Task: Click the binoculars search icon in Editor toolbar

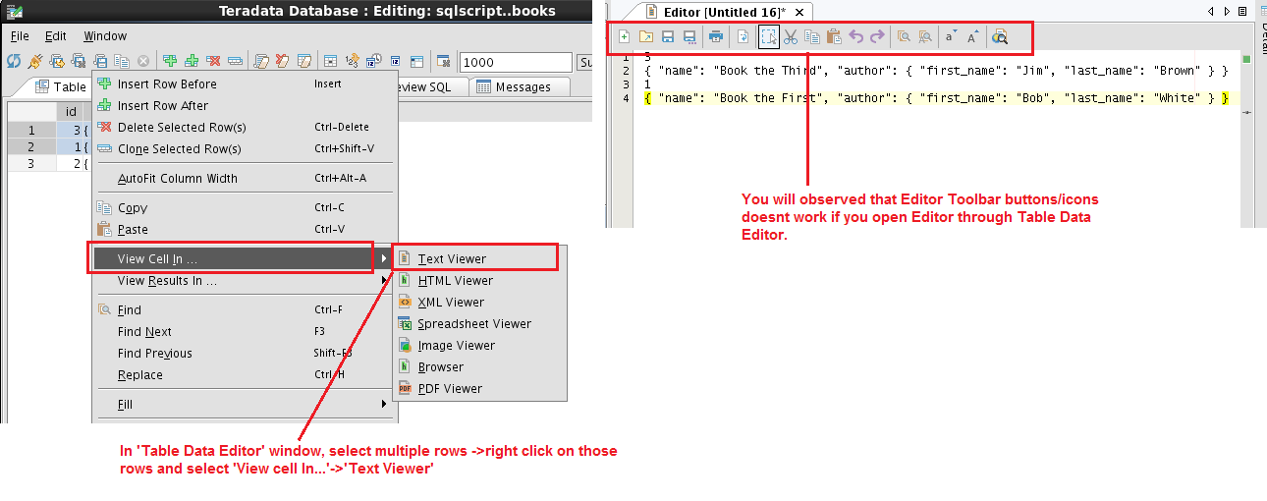Action: coord(1000,37)
